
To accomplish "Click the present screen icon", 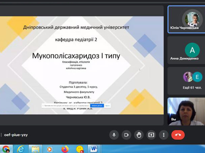I will pos(151,135).
